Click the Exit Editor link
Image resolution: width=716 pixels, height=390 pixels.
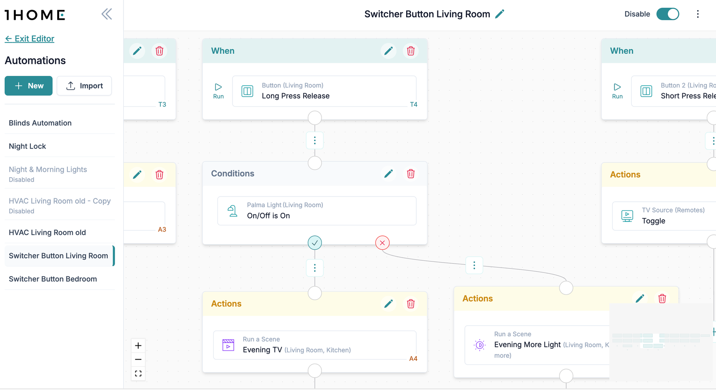point(29,38)
